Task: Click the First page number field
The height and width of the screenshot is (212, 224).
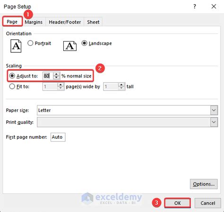Action: point(58,137)
